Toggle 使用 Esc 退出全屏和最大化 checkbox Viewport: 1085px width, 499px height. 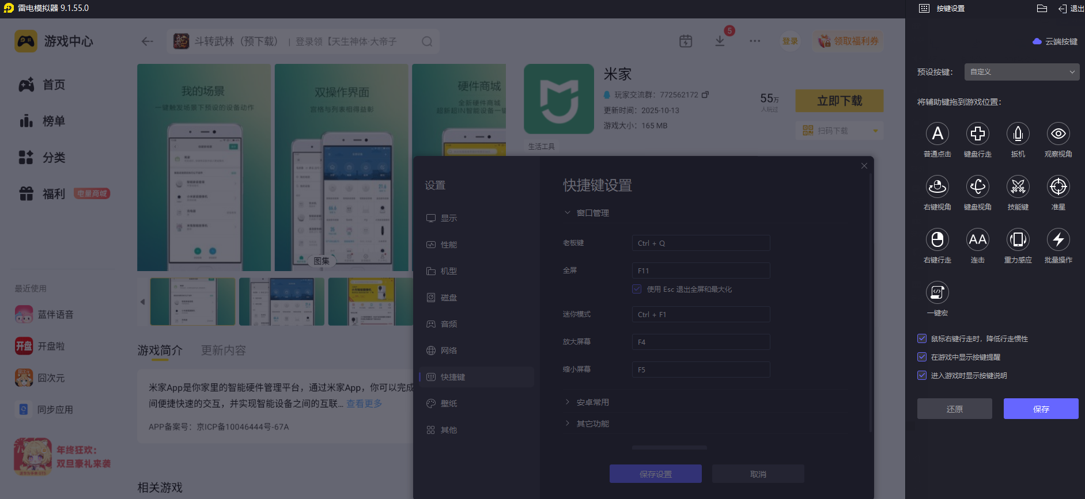point(637,289)
